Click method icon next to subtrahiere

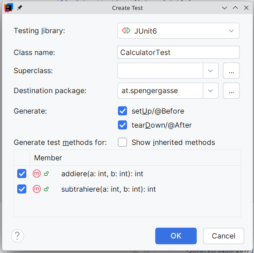37,189
